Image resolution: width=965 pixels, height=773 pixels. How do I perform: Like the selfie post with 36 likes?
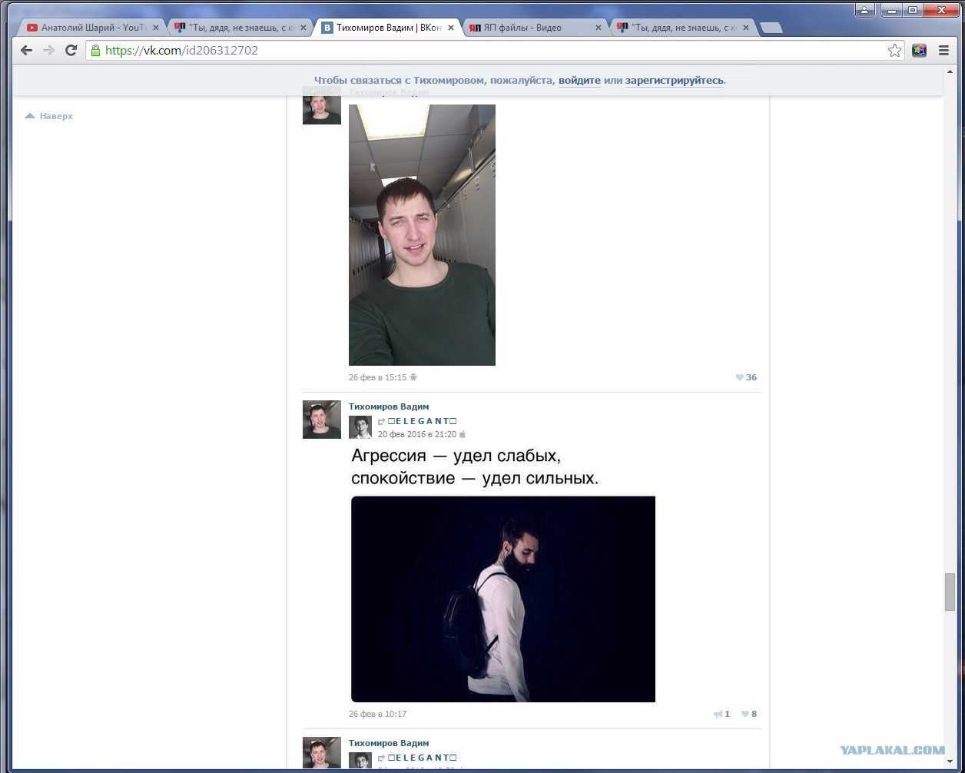(x=746, y=377)
